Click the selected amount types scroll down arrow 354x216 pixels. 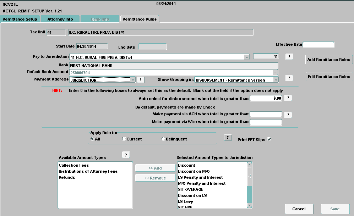point(250,205)
